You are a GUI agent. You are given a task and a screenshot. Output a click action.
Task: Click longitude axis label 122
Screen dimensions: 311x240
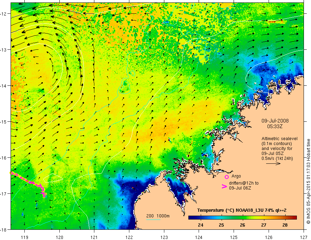coord(129,238)
